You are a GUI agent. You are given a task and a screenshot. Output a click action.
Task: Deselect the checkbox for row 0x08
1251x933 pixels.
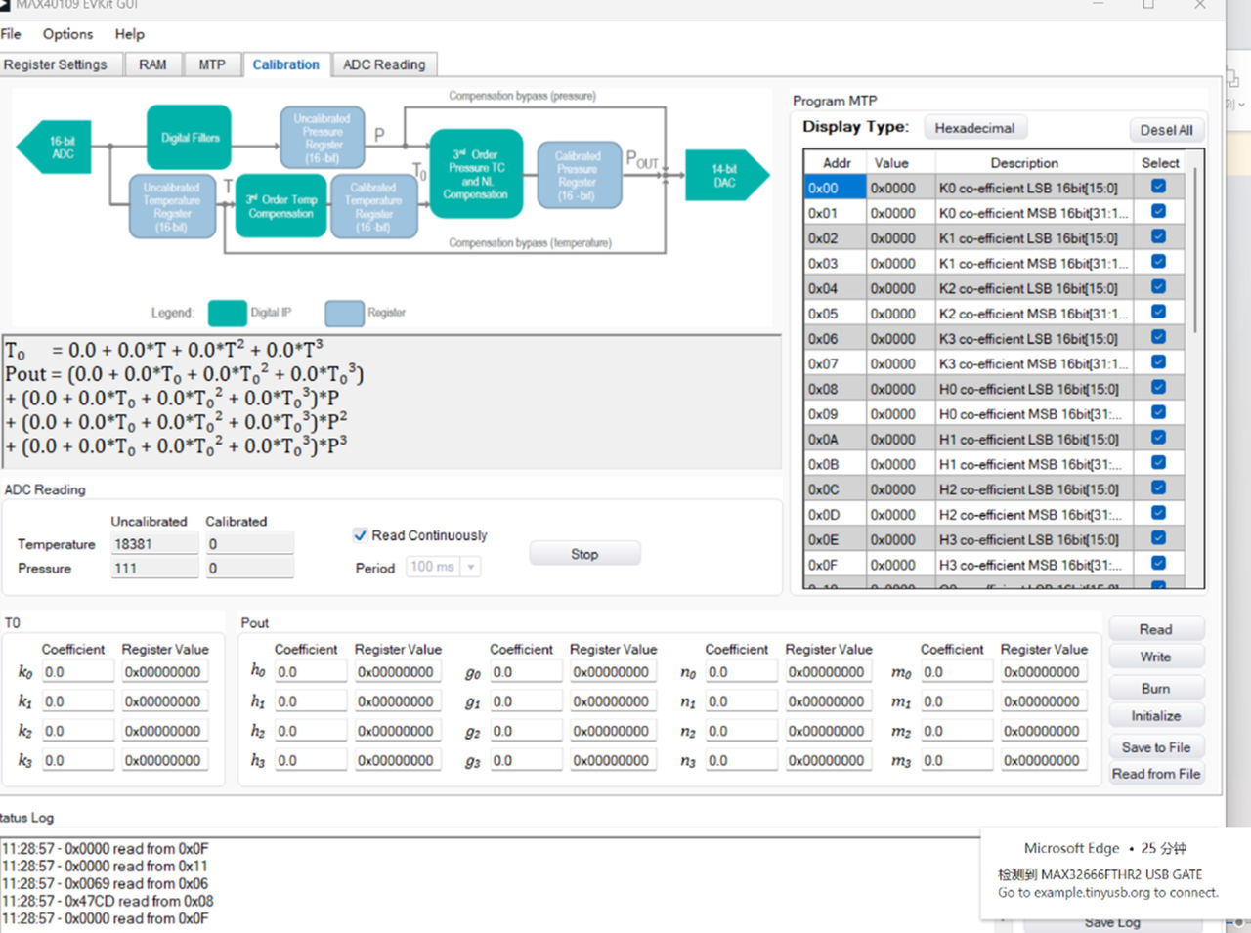[1158, 388]
